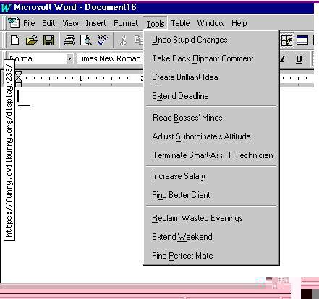Choose Find Perfect Mate

pyautogui.click(x=211, y=256)
